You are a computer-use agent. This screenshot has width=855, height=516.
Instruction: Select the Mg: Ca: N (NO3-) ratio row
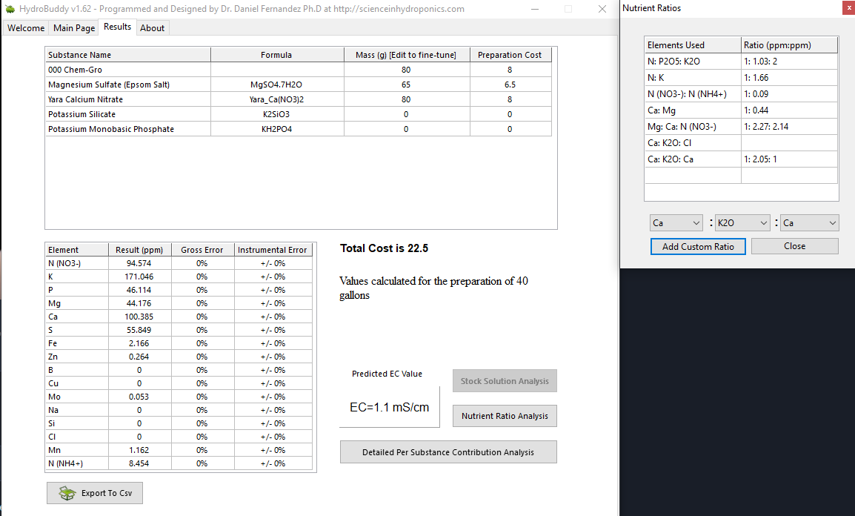pos(741,127)
